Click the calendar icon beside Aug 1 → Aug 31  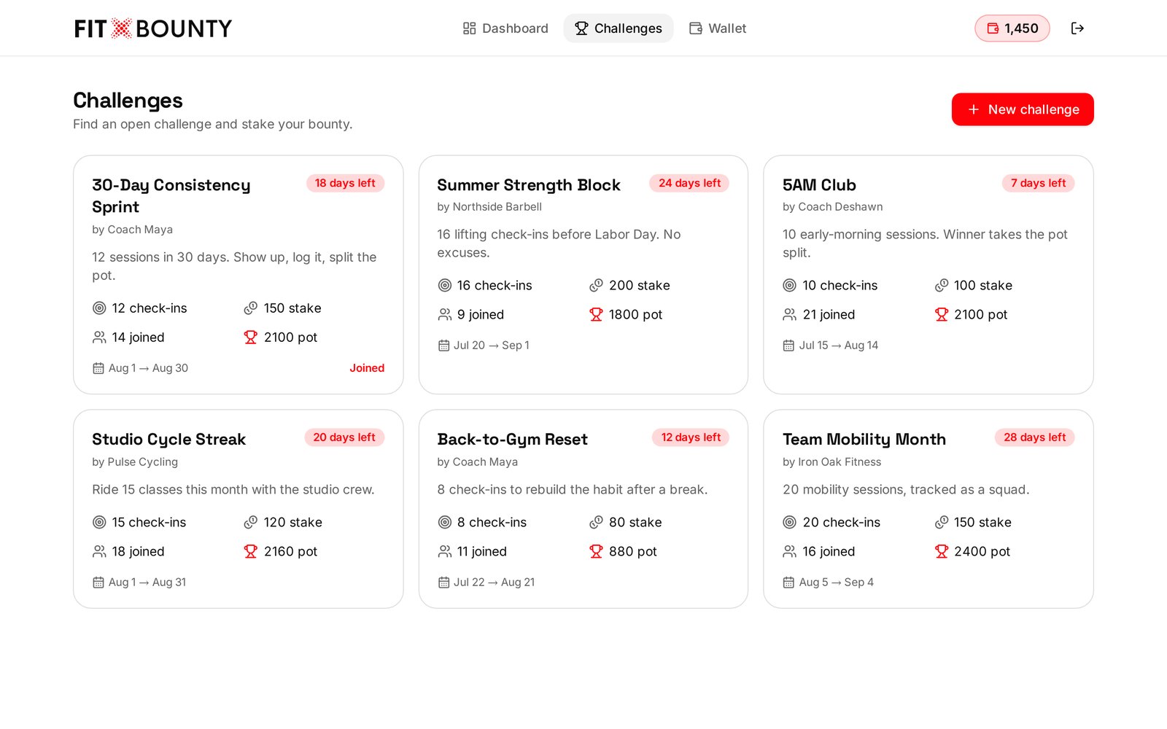click(x=98, y=582)
